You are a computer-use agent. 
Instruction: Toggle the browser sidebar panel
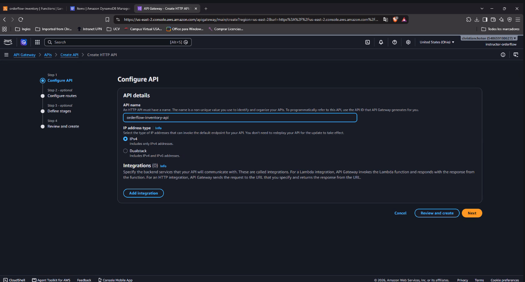point(485,19)
